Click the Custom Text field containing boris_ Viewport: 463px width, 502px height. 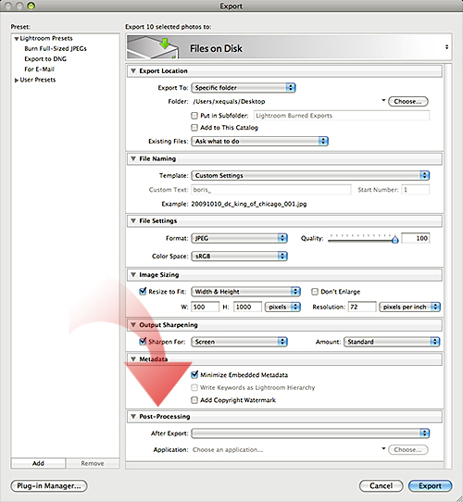click(271, 190)
